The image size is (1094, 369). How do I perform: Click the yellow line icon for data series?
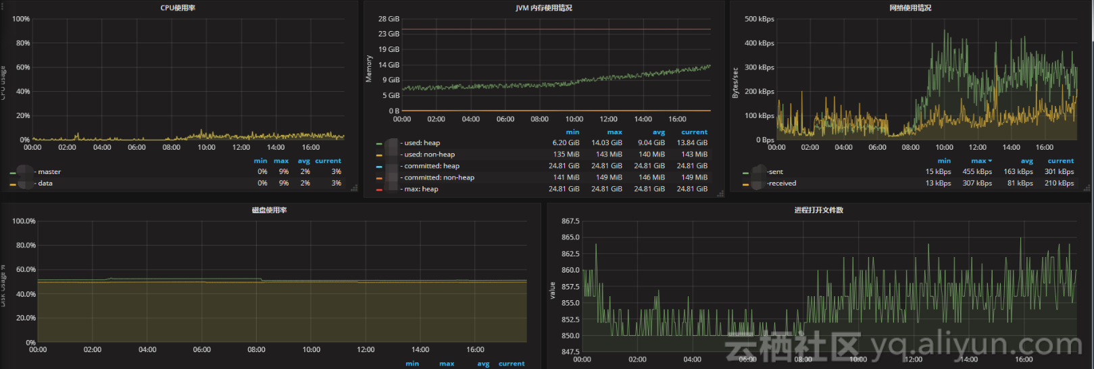tap(13, 184)
